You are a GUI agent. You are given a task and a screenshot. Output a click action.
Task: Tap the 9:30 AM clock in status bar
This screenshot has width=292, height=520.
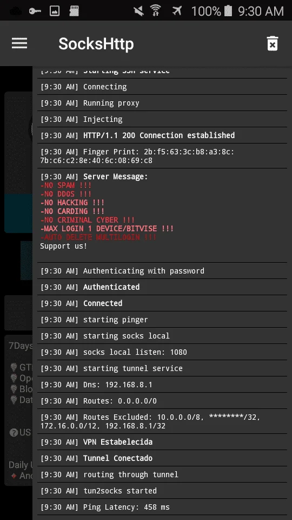tap(261, 11)
